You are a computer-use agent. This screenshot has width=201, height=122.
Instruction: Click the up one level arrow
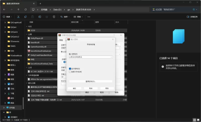18,10
